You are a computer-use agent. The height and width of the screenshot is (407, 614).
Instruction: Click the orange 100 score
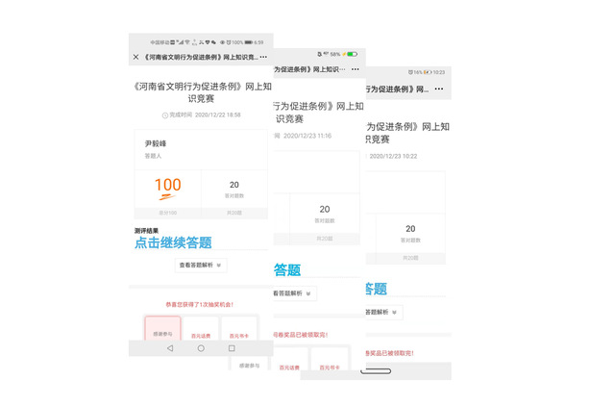pos(167,187)
